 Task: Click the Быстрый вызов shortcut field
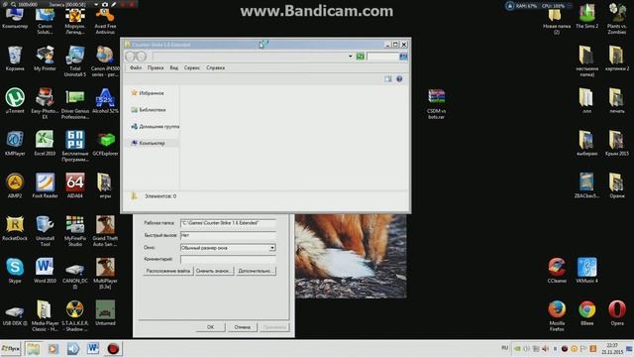coord(228,235)
